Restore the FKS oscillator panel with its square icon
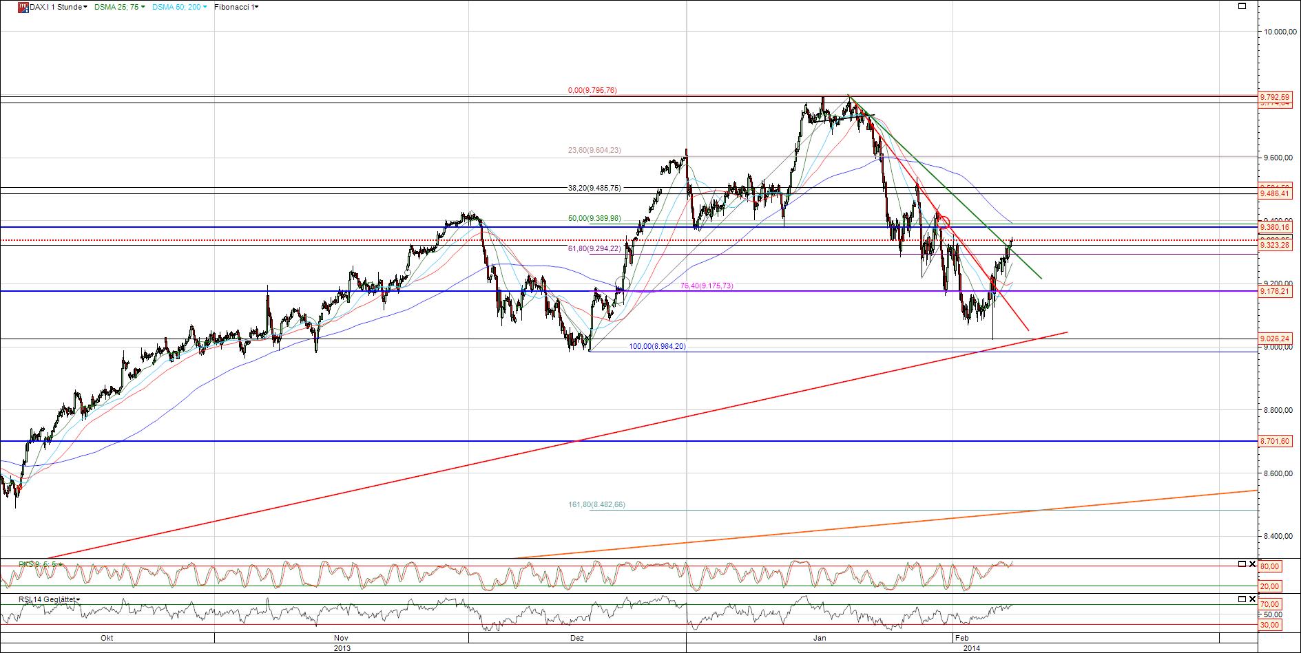 [1242, 564]
